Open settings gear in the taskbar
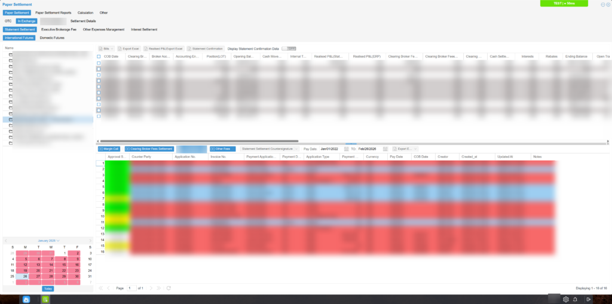 coord(566,299)
